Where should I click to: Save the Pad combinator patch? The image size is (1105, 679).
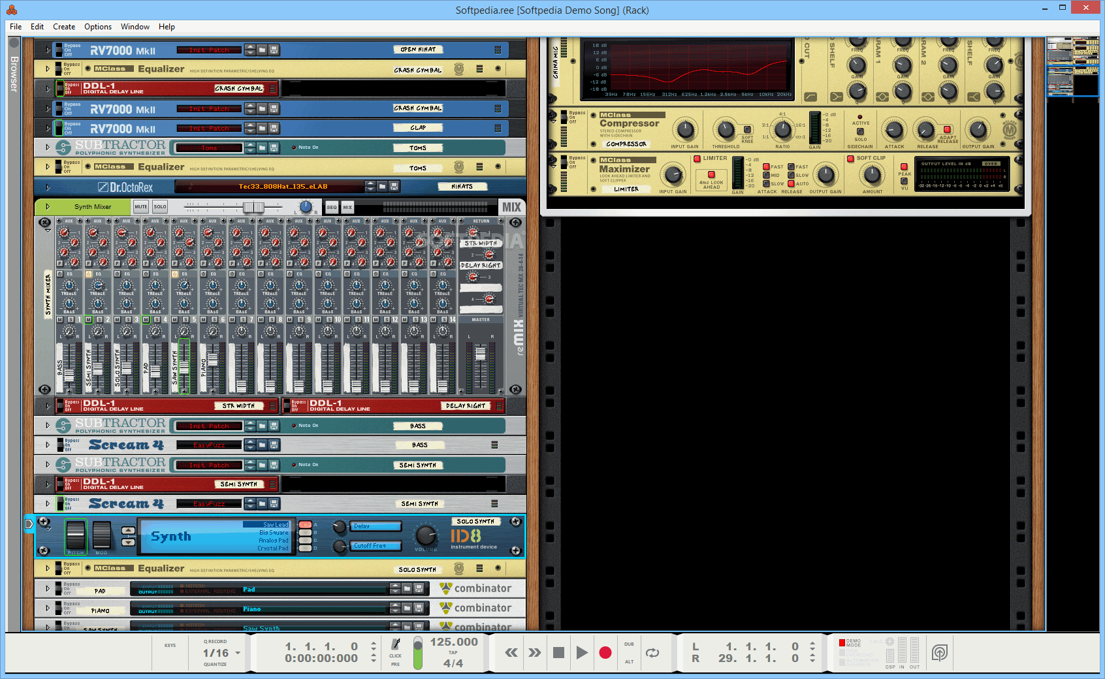tap(419, 589)
